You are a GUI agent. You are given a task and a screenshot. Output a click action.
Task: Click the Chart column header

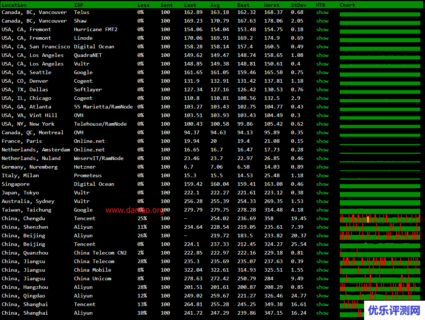347,5
